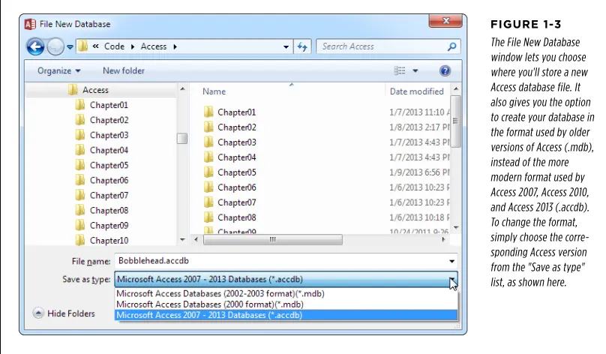Choose Access 2002-2003 format (*.mdb) option
606x354 pixels.
286,294
